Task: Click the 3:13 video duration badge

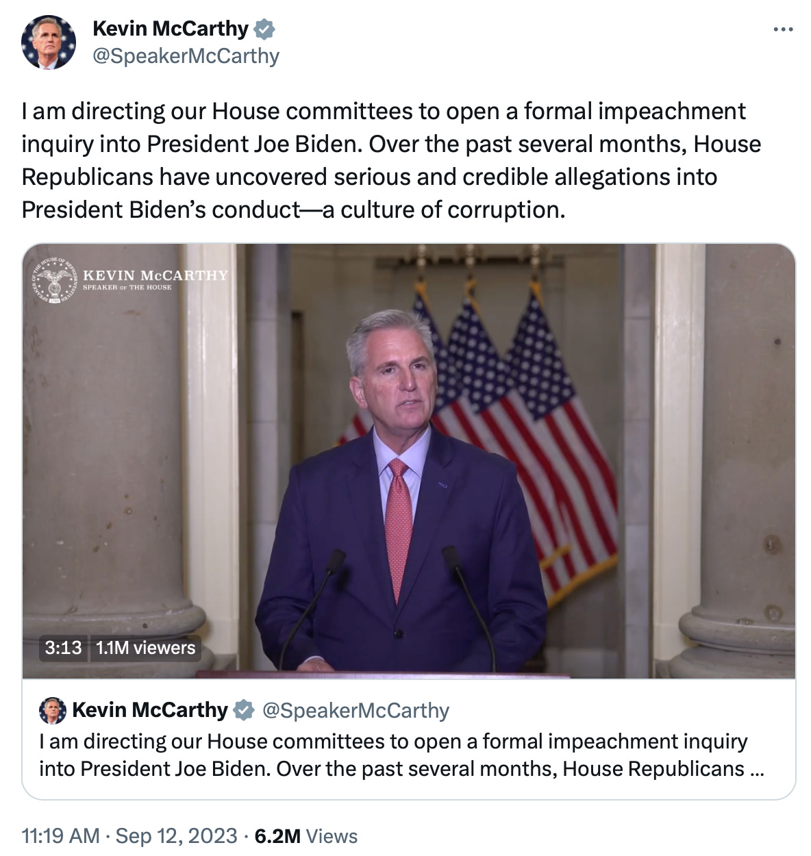Action: [x=63, y=648]
